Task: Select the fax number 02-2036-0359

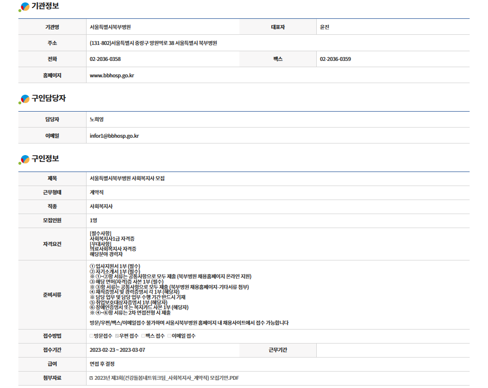Action: (x=336, y=59)
